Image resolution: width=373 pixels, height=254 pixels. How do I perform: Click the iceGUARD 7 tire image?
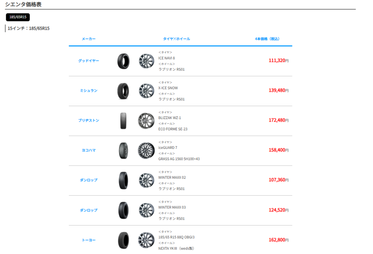(123, 150)
